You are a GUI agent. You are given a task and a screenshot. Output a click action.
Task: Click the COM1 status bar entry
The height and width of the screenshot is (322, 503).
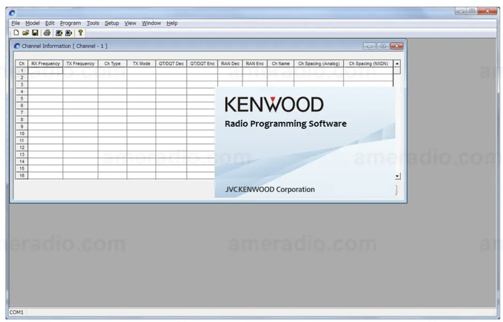16,312
